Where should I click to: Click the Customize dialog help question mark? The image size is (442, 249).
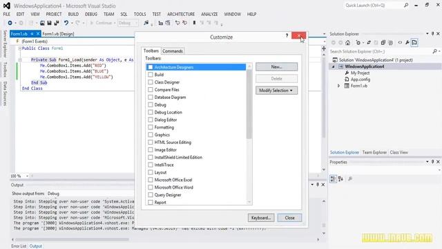pos(287,35)
